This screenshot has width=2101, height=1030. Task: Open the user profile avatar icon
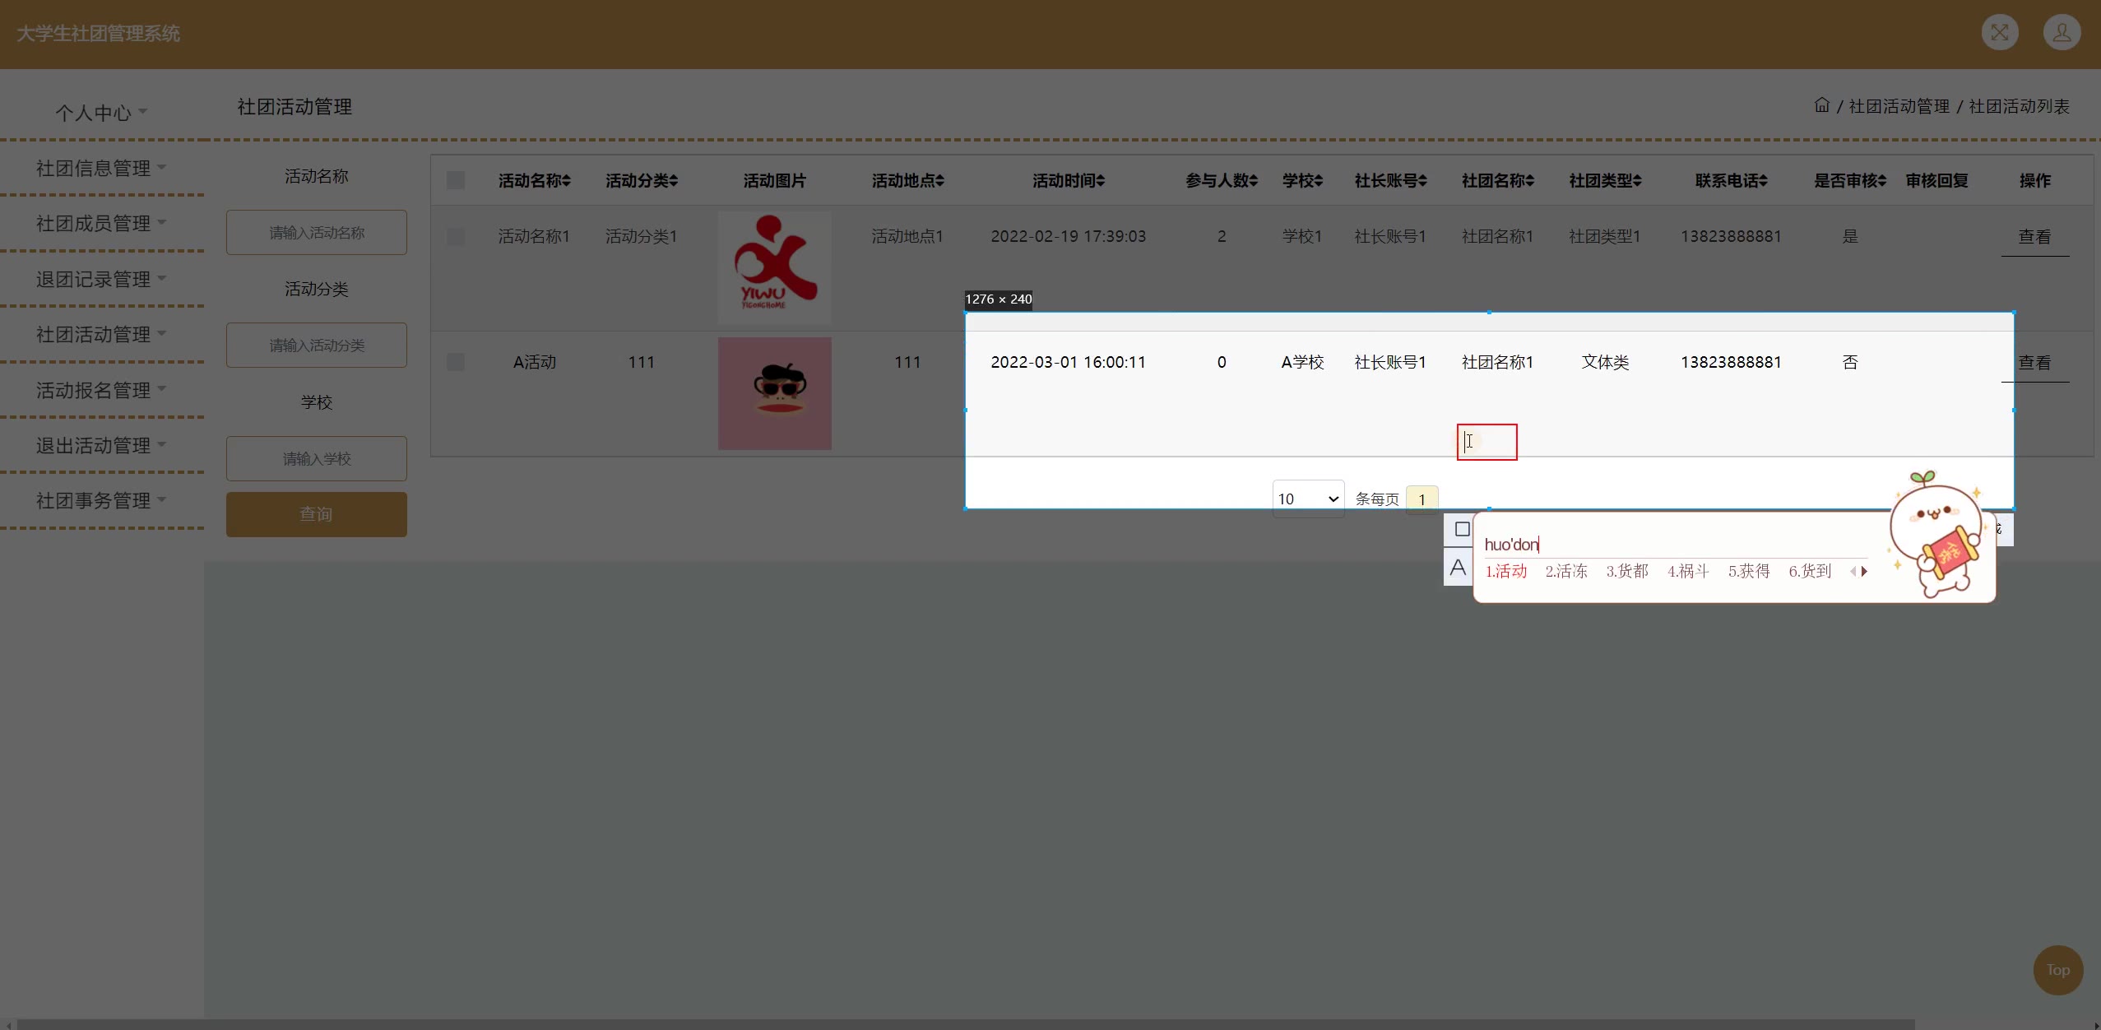tap(2062, 33)
